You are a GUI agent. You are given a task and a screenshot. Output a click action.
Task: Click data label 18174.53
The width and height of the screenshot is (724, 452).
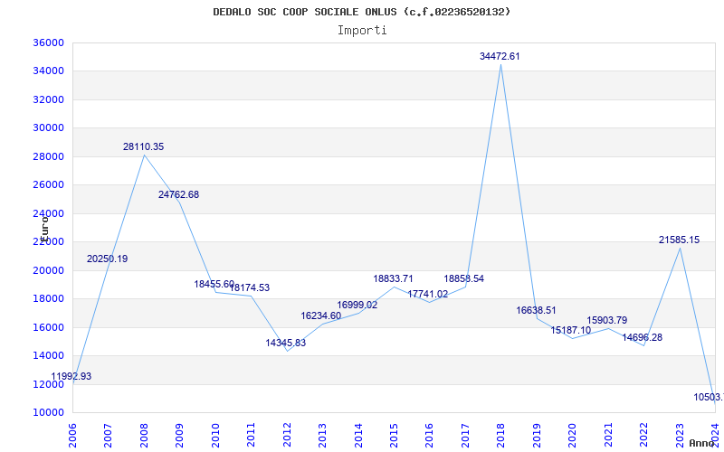(250, 287)
